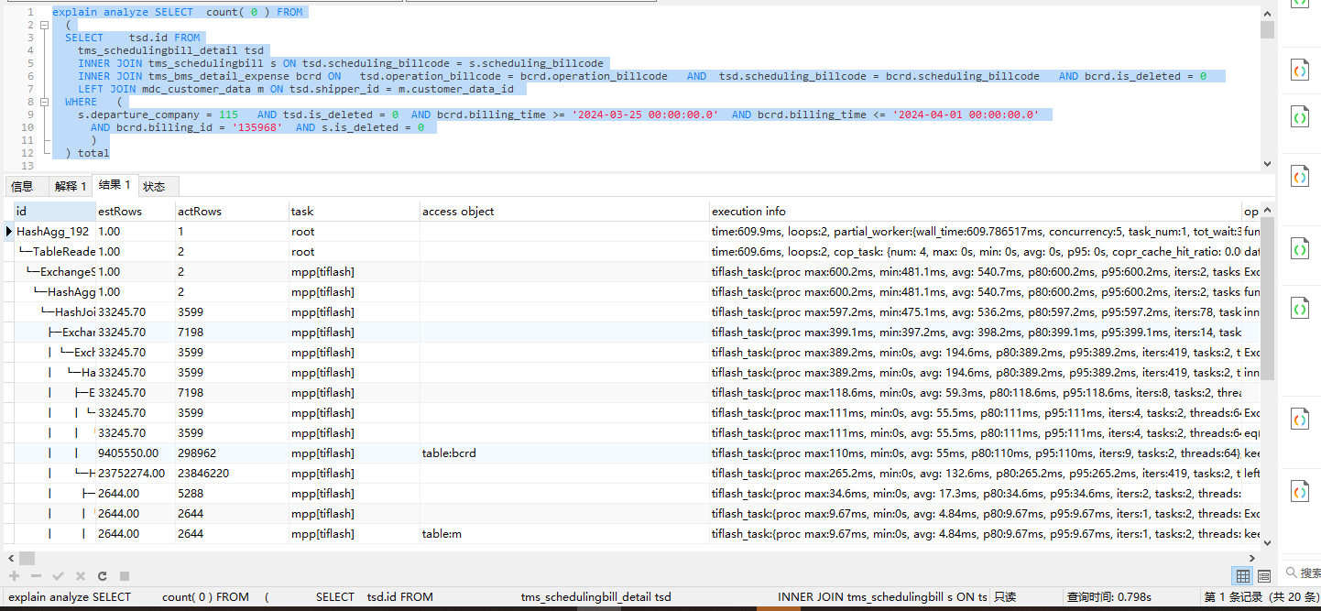
Task: Switch to grid view icon
Action: 1243,576
